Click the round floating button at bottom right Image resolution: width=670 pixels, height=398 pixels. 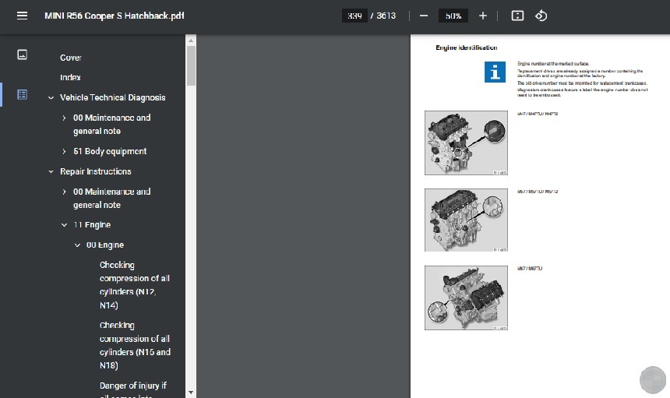coord(653,379)
